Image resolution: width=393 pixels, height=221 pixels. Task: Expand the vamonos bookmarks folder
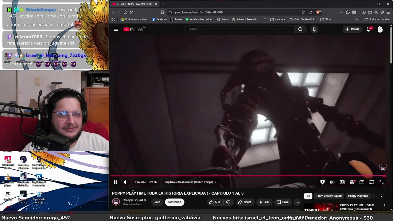pyautogui.click(x=278, y=19)
